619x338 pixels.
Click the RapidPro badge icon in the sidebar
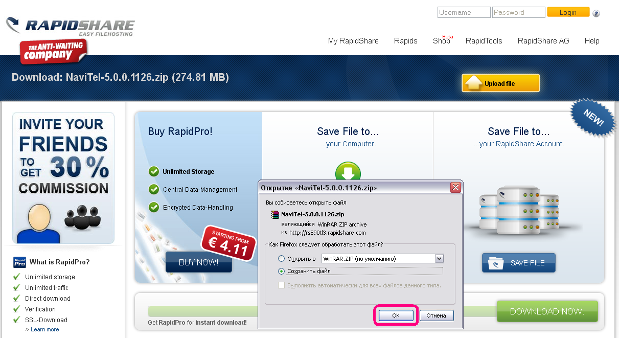point(19,262)
